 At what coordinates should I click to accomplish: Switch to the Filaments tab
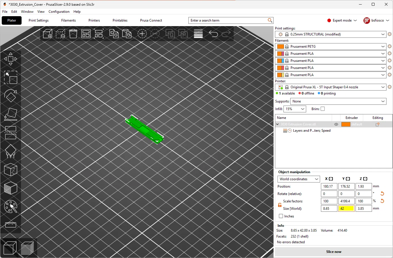(x=68, y=20)
